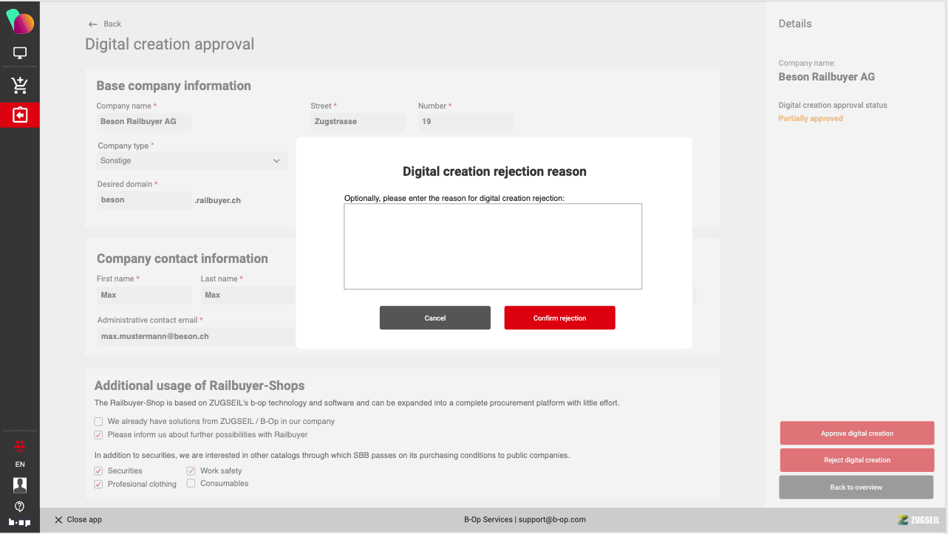948x534 pixels.
Task: Switch language via the EN selector
Action: tap(20, 465)
